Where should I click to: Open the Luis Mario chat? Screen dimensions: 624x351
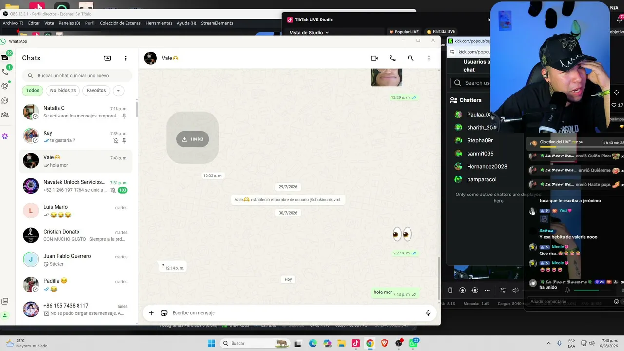tap(76, 211)
